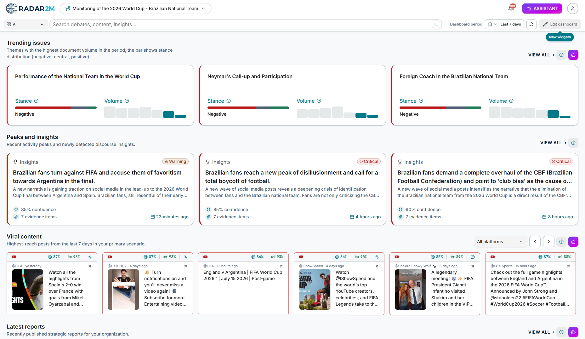Viewport: 585px width, 339px height.
Task: Click the stance bar on Foreign Coach card
Action: [x=440, y=108]
